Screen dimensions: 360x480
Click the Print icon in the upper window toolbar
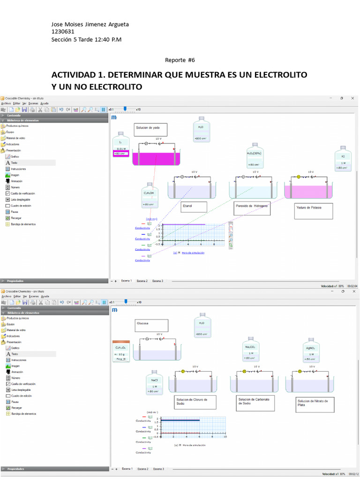click(31, 110)
